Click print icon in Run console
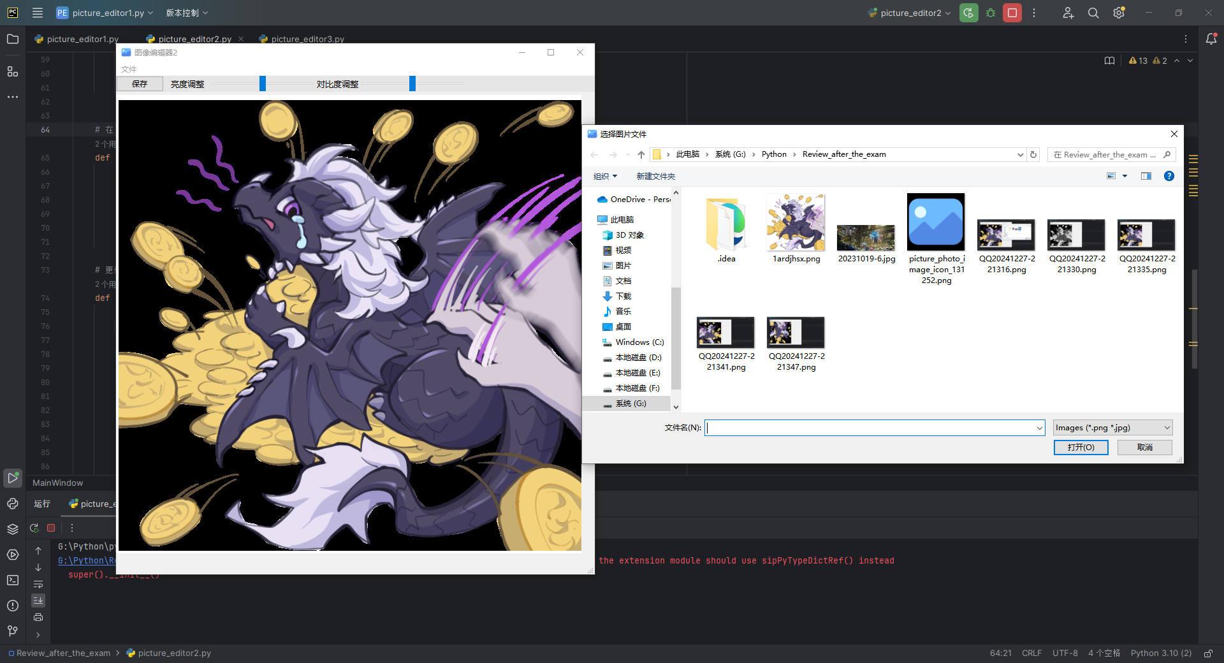The width and height of the screenshot is (1224, 663). tap(38, 617)
